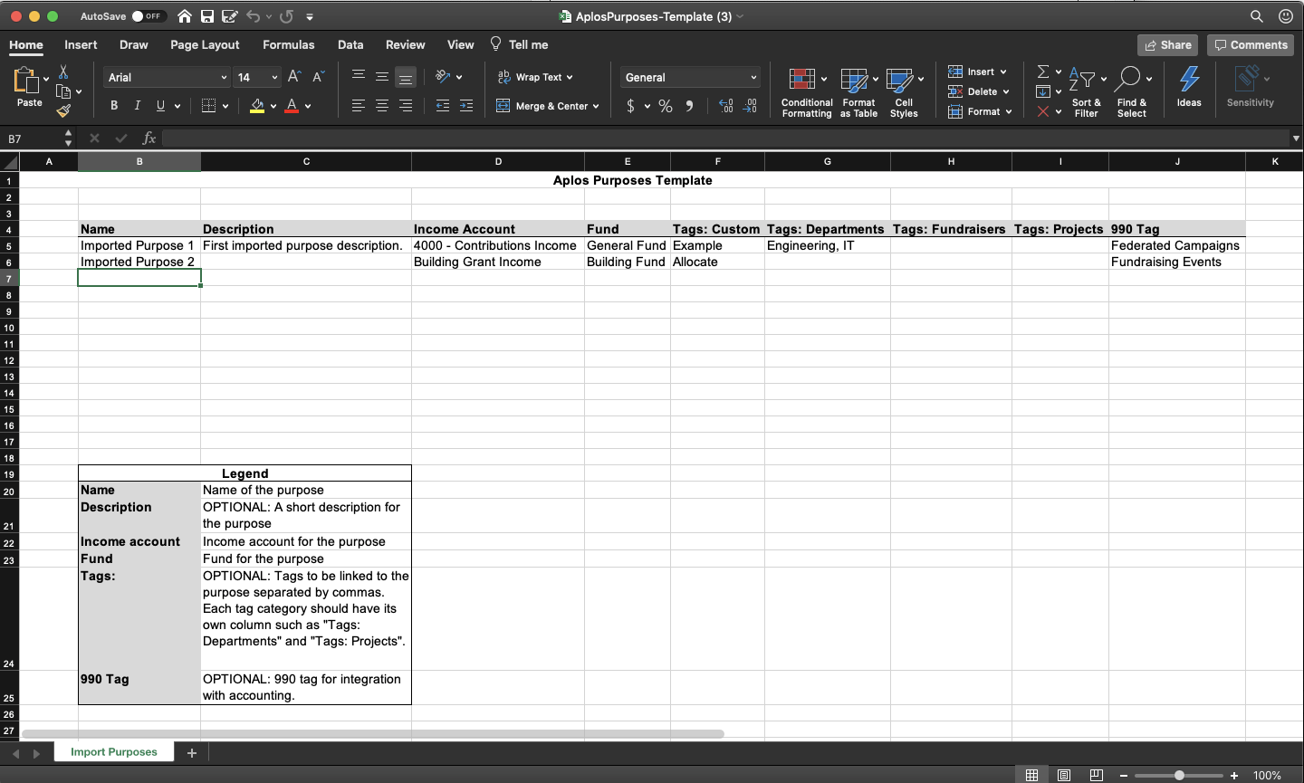The width and height of the screenshot is (1304, 783).
Task: Switch to Normal view in status bar
Action: (x=1031, y=775)
